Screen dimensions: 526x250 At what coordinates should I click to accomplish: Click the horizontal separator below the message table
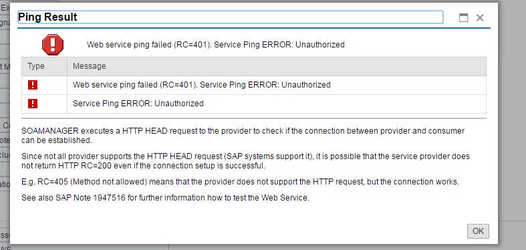click(x=254, y=118)
